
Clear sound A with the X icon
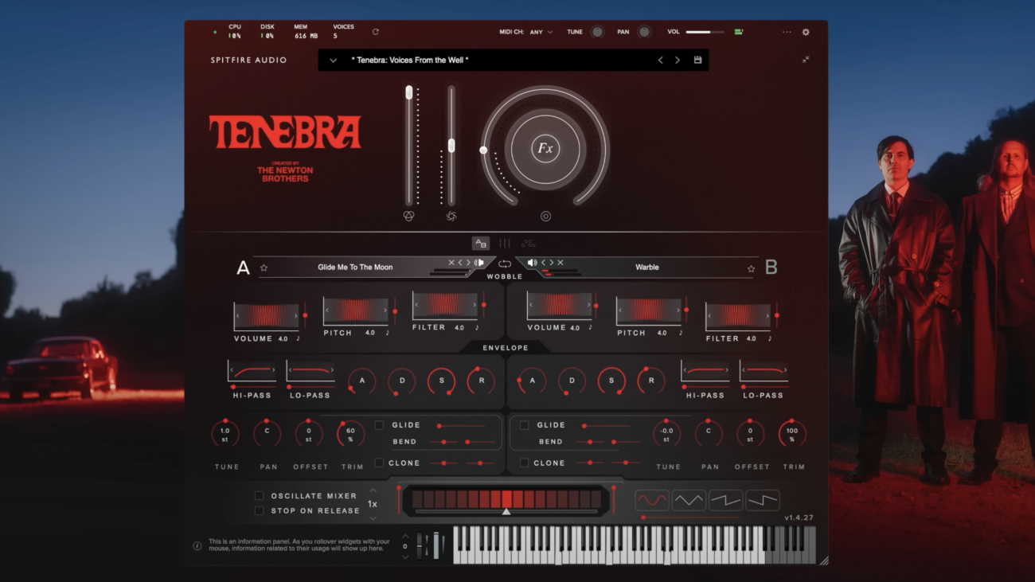(x=451, y=263)
